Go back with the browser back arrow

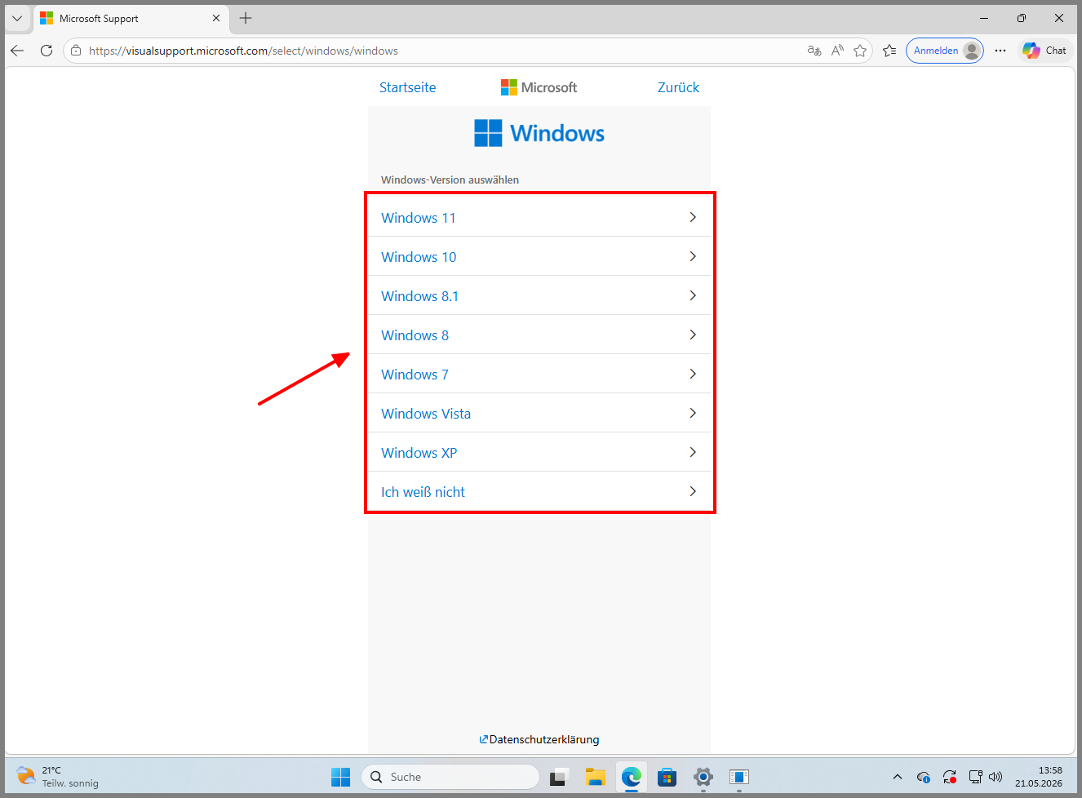click(17, 51)
